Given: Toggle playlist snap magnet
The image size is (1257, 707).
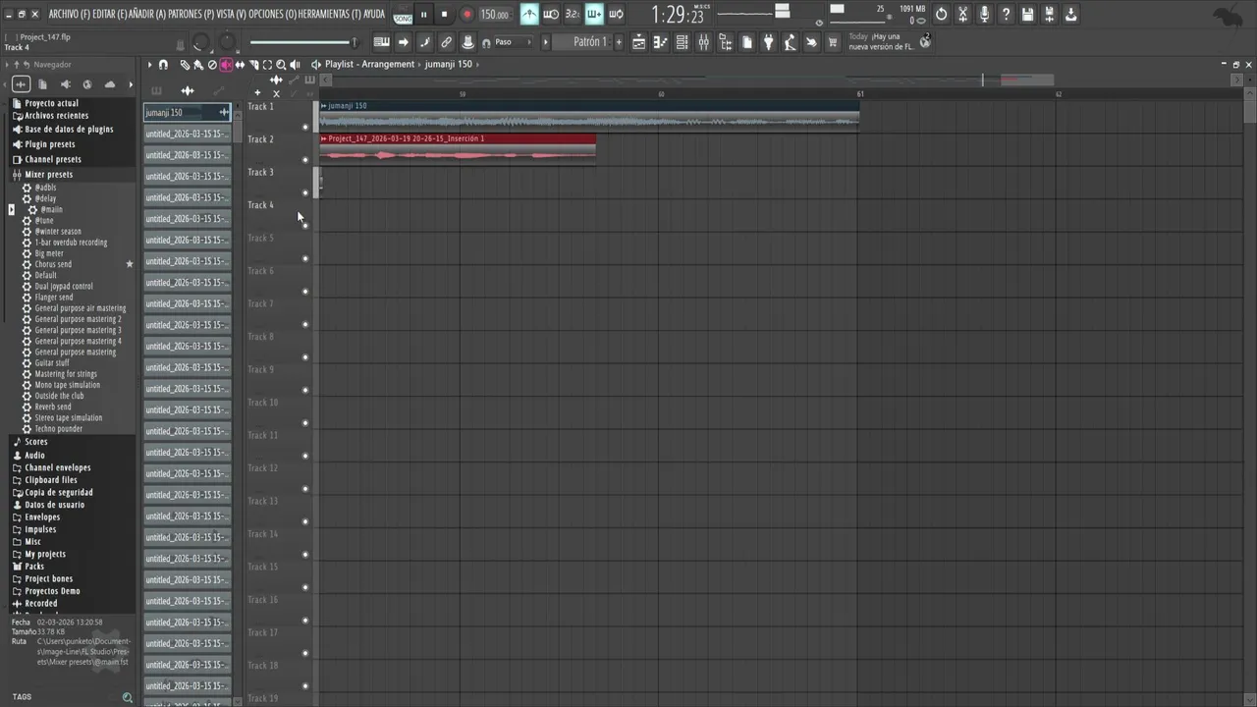Looking at the screenshot, I should click(x=163, y=65).
